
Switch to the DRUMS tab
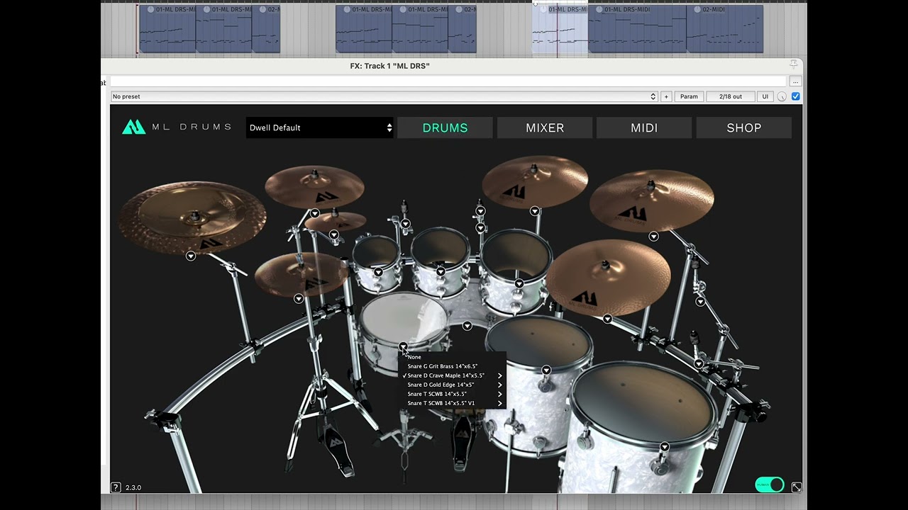(445, 127)
